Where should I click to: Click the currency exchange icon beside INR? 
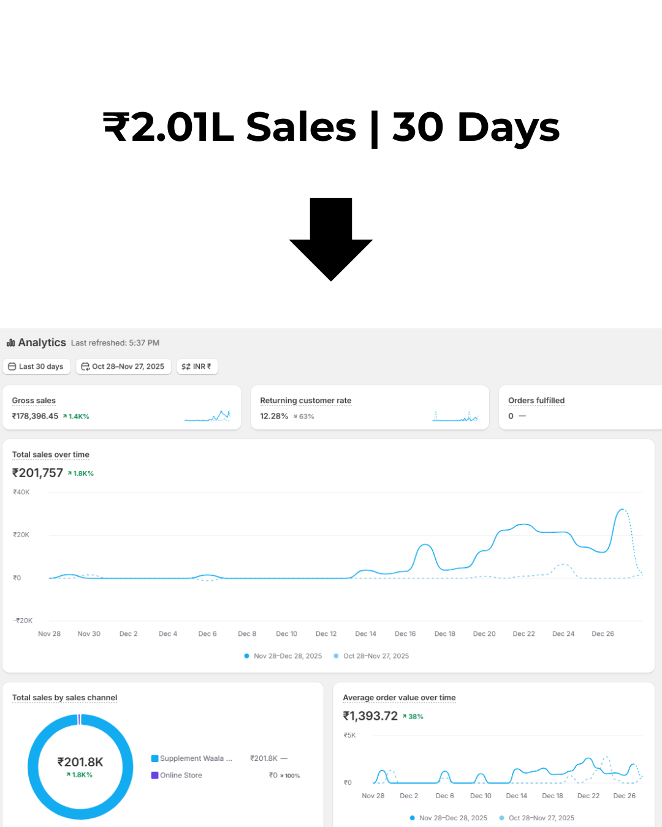tap(186, 366)
